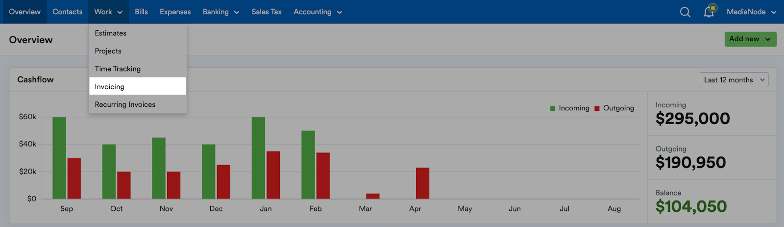Expand the Accounting menu
The width and height of the screenshot is (784, 227).
pyautogui.click(x=318, y=12)
